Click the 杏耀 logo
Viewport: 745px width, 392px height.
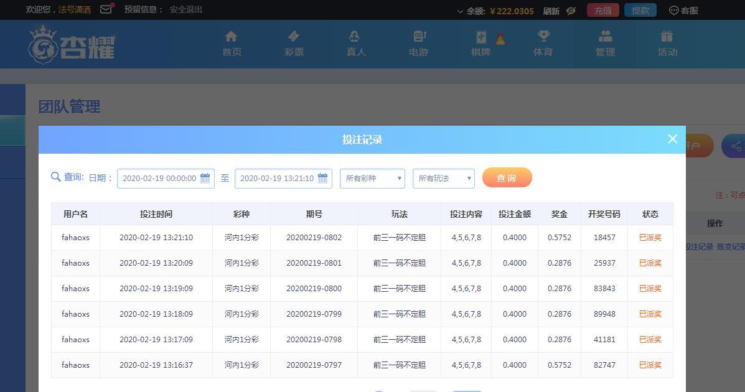tap(72, 45)
